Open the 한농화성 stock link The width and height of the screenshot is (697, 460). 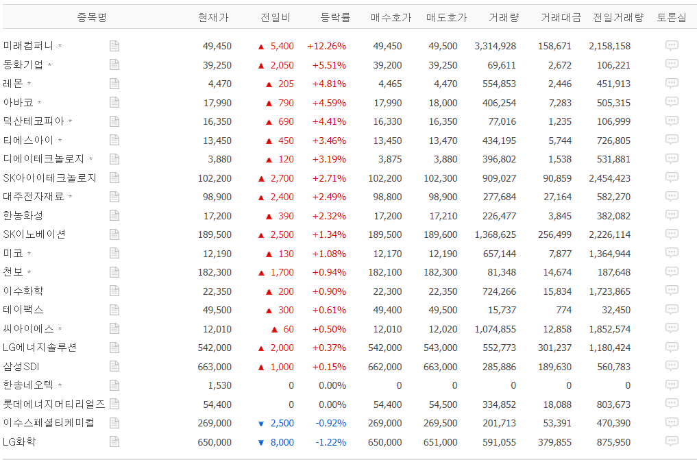pyautogui.click(x=23, y=215)
